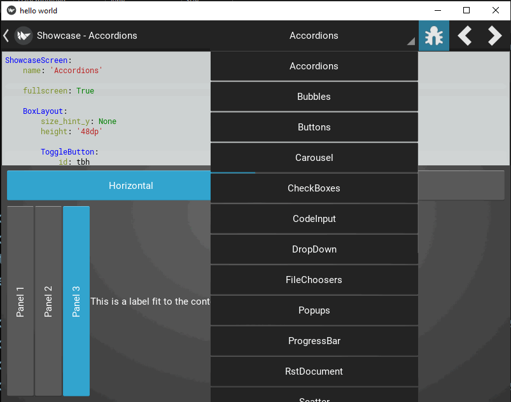This screenshot has height=402, width=511.
Task: Click the ShowcaseScreen line in the code
Action: (x=38, y=60)
